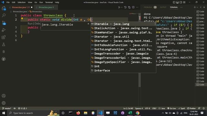Screen dimensions: 207x116
Task: Click Prettier in status bar
Action: tap(191, 108)
